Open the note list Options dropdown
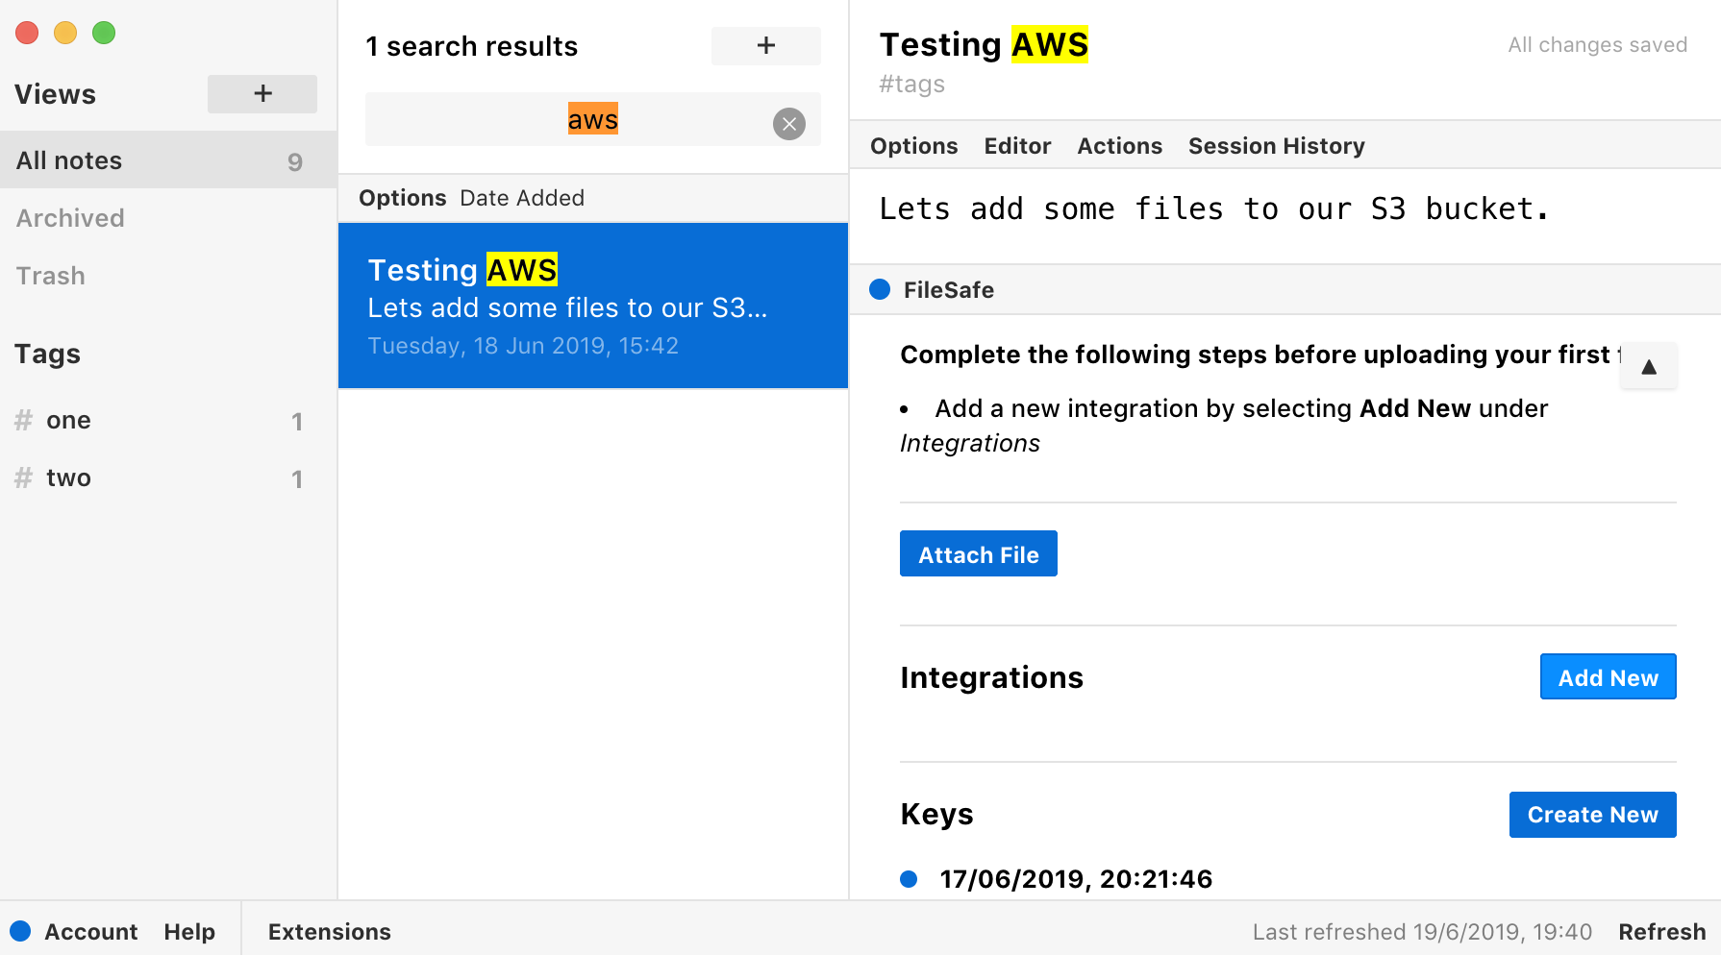Image resolution: width=1721 pixels, height=955 pixels. [402, 198]
